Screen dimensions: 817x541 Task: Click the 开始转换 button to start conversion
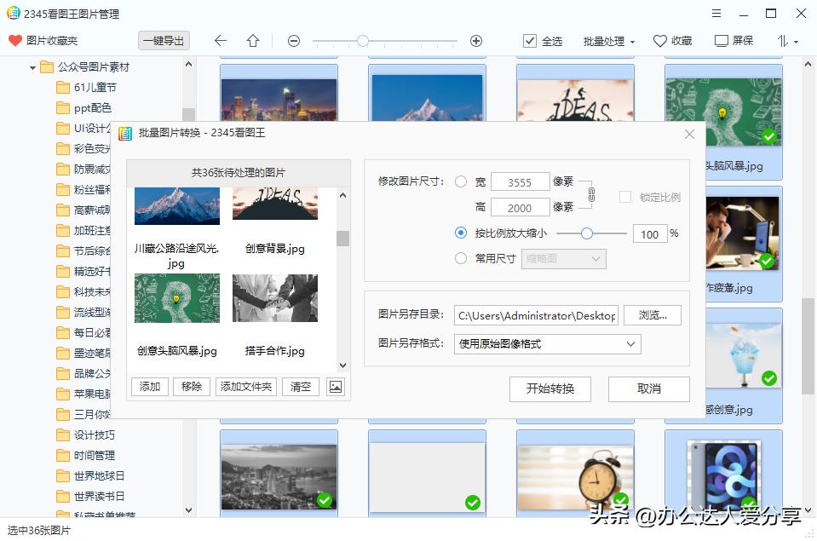click(549, 389)
